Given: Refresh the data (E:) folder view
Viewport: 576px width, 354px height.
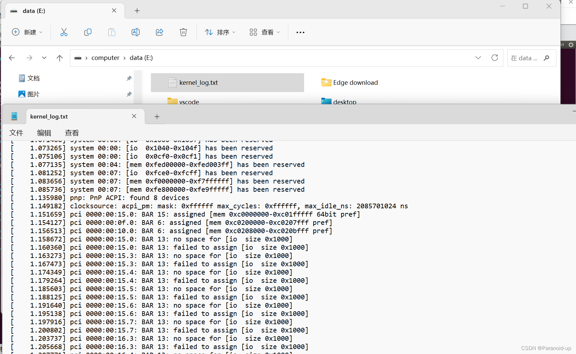Looking at the screenshot, I should click(x=495, y=58).
